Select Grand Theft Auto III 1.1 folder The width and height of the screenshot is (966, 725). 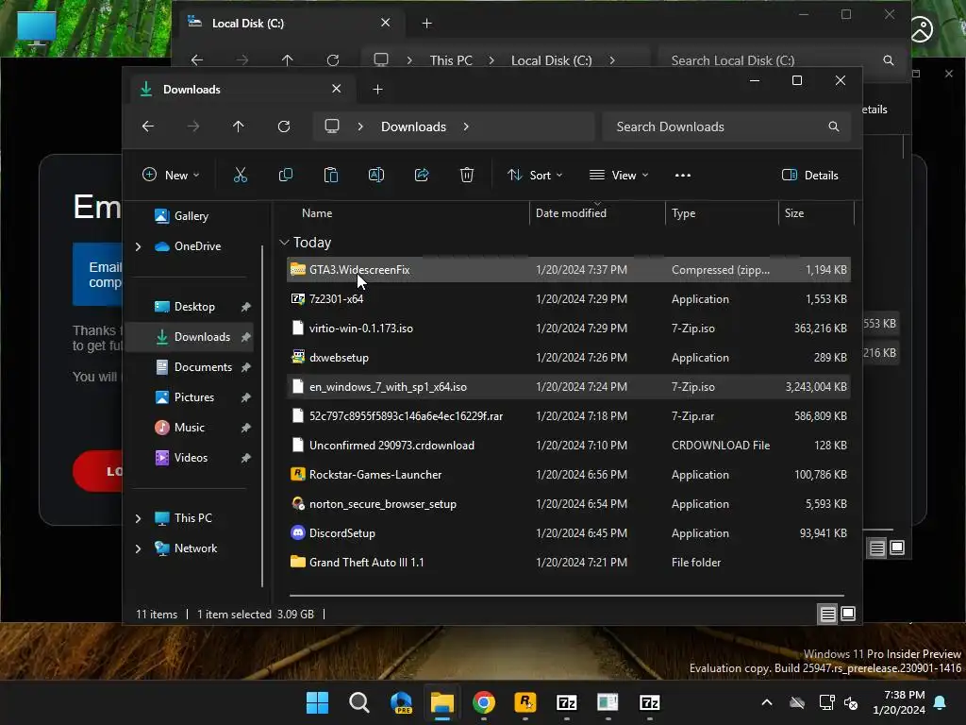568,563
